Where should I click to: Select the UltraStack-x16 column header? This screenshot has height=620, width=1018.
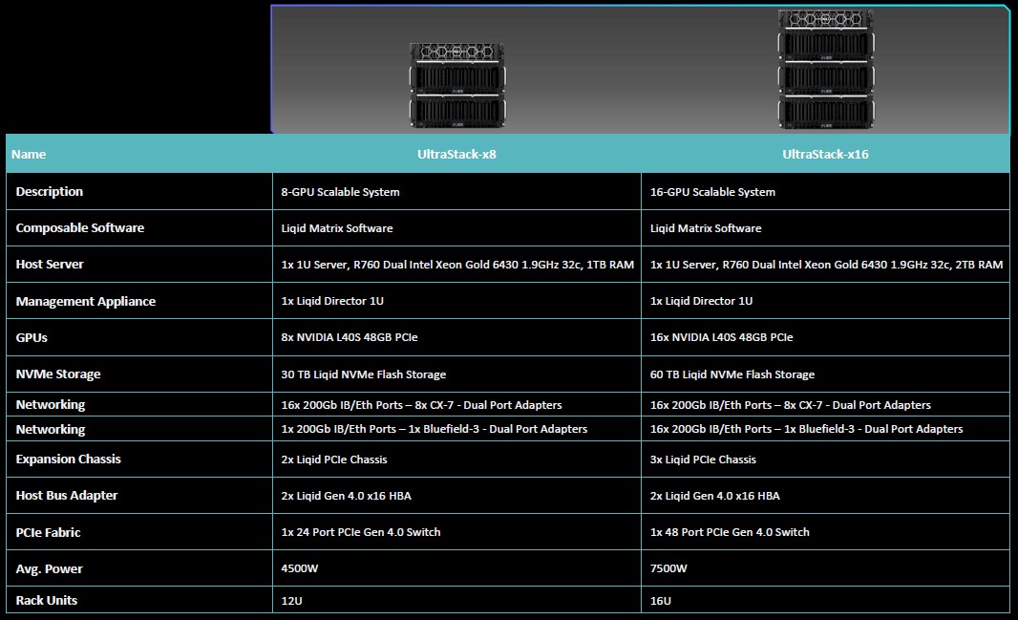pyautogui.click(x=825, y=154)
